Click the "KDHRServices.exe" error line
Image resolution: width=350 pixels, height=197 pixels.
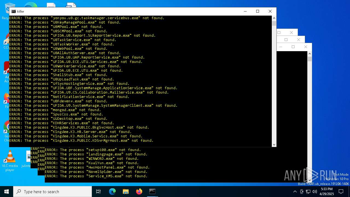62,123
